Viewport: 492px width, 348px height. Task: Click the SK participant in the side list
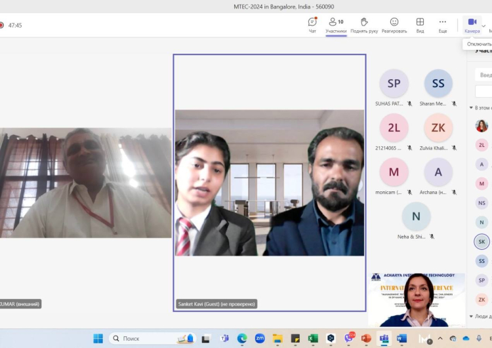pyautogui.click(x=482, y=242)
